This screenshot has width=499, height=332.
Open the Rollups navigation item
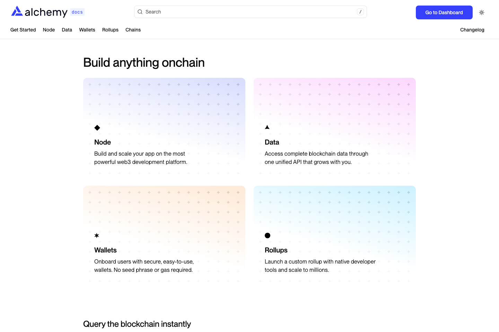pyautogui.click(x=110, y=30)
